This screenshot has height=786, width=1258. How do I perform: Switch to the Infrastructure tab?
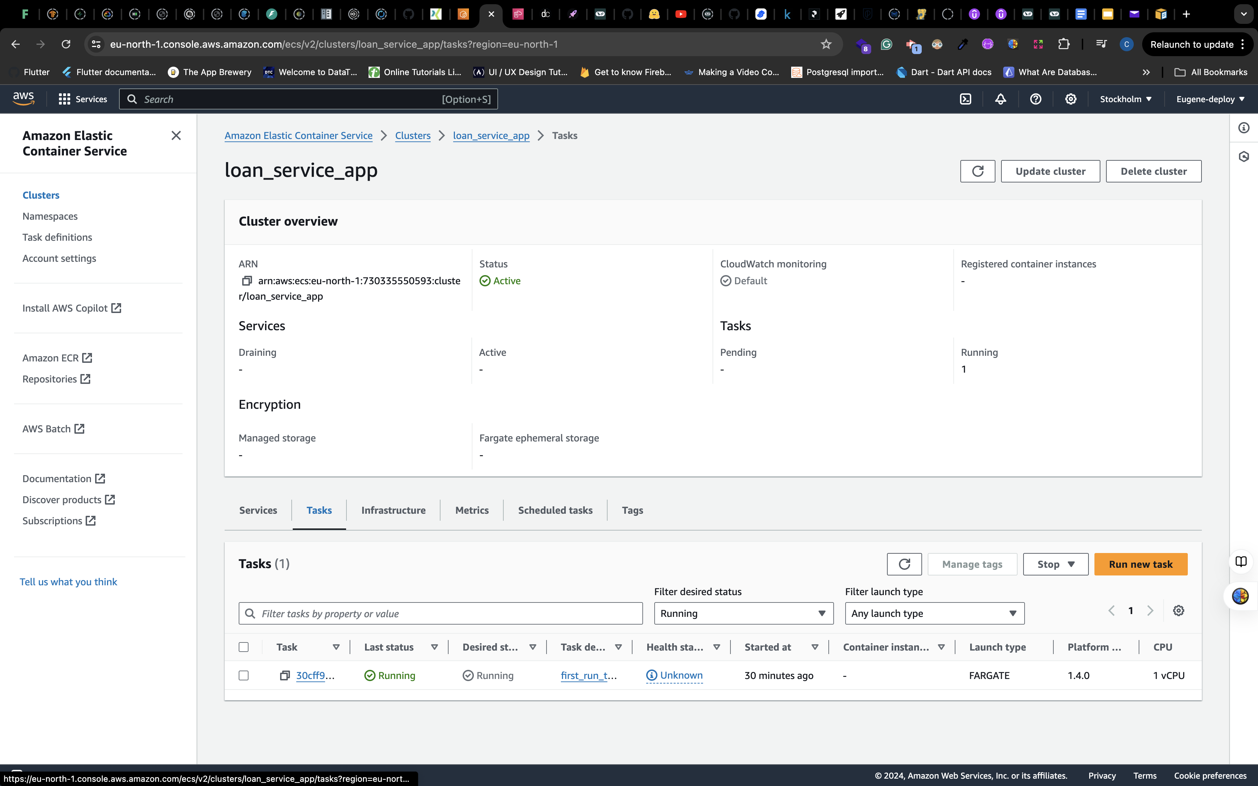(x=393, y=510)
